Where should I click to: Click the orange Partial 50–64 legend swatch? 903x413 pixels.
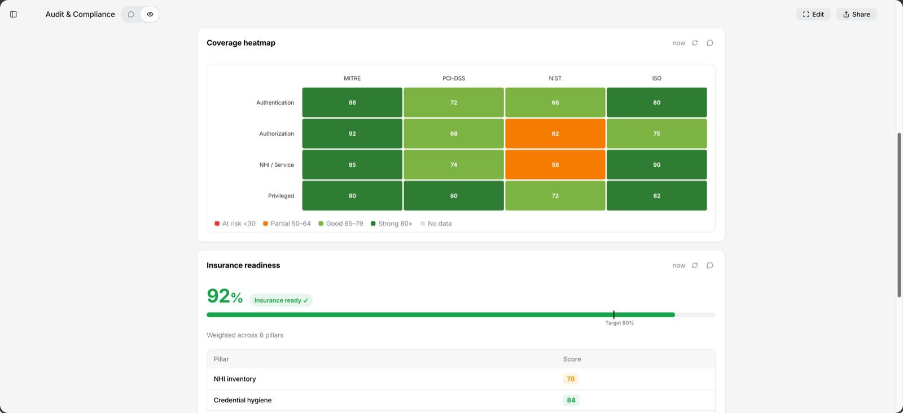265,224
